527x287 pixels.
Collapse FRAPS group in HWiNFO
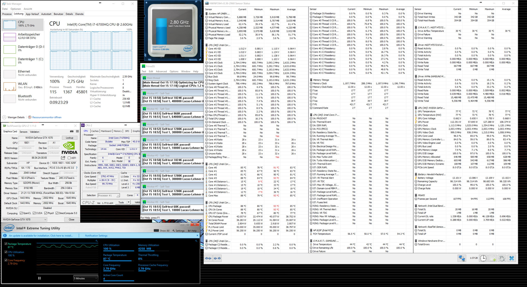click(416, 195)
